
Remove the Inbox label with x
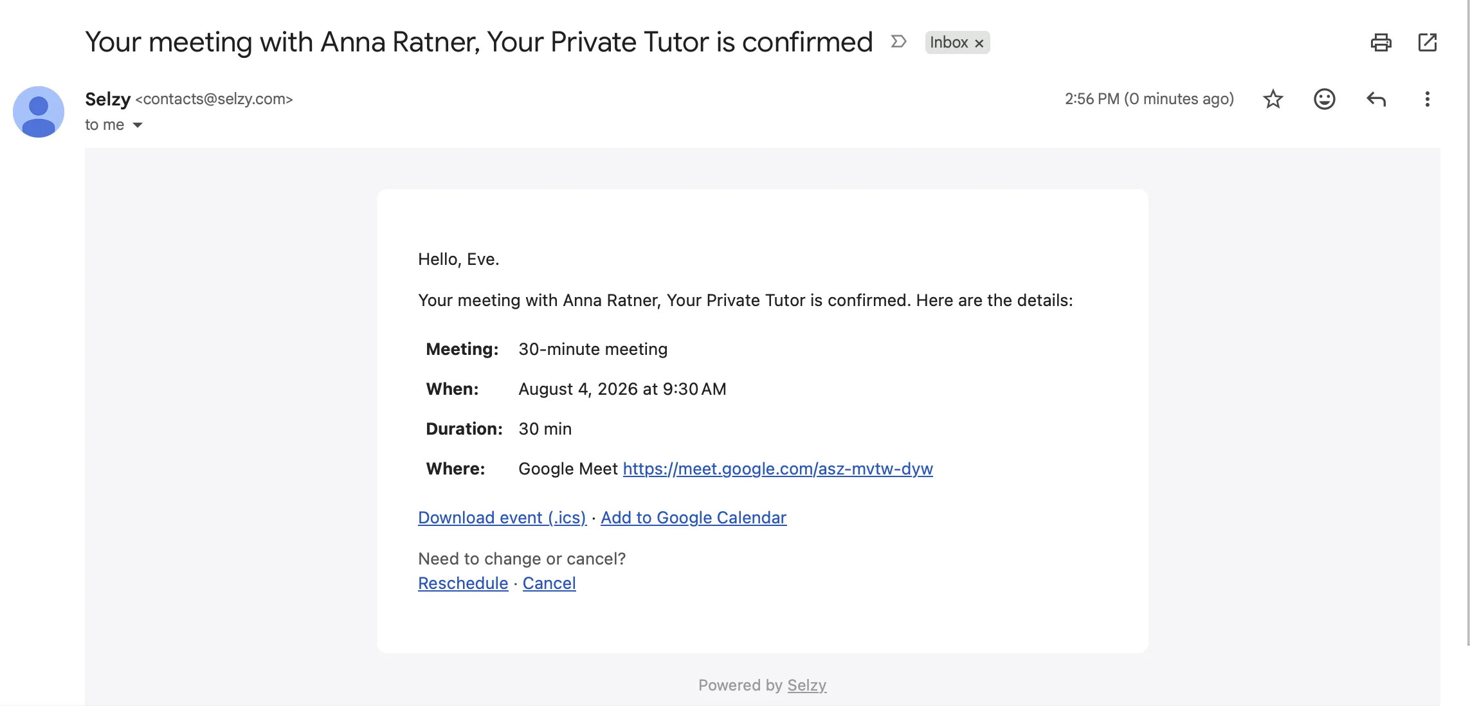click(979, 43)
